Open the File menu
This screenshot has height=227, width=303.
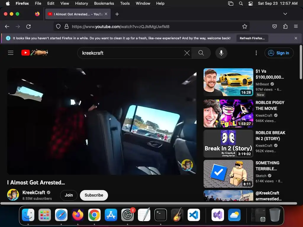[x=38, y=4]
